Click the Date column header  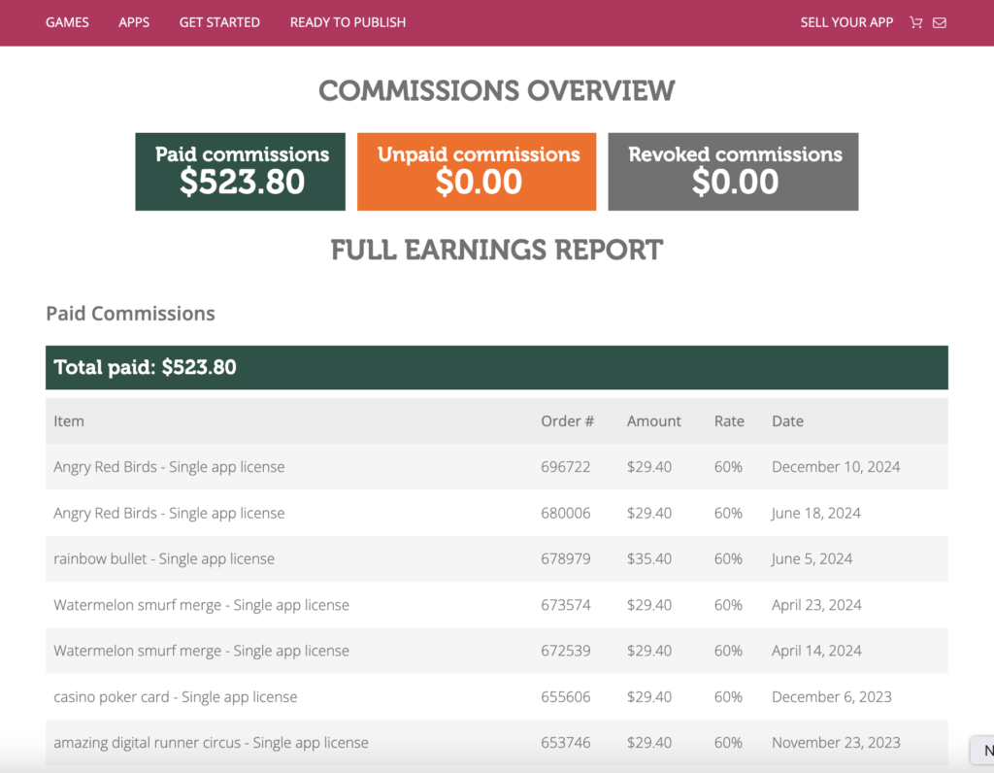[787, 421]
